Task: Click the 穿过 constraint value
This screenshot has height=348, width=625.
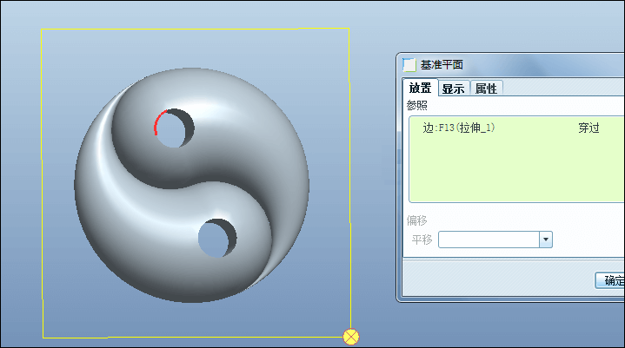Action: (x=589, y=128)
